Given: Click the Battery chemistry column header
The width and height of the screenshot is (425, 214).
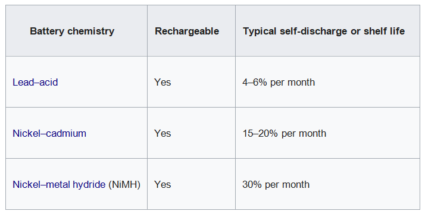Looking at the screenshot, I should pyautogui.click(x=72, y=31).
